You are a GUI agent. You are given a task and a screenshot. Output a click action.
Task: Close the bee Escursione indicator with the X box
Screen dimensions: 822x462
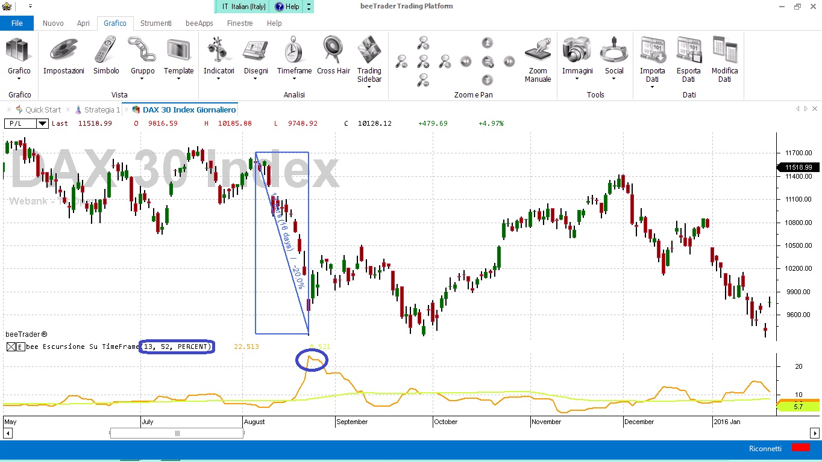pos(11,346)
